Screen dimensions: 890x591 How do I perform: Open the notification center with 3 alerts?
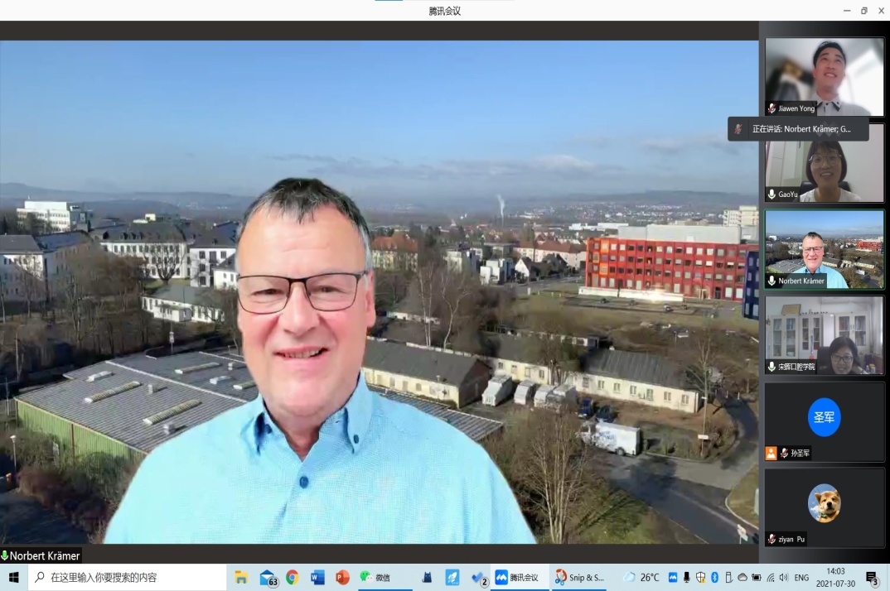point(872,578)
